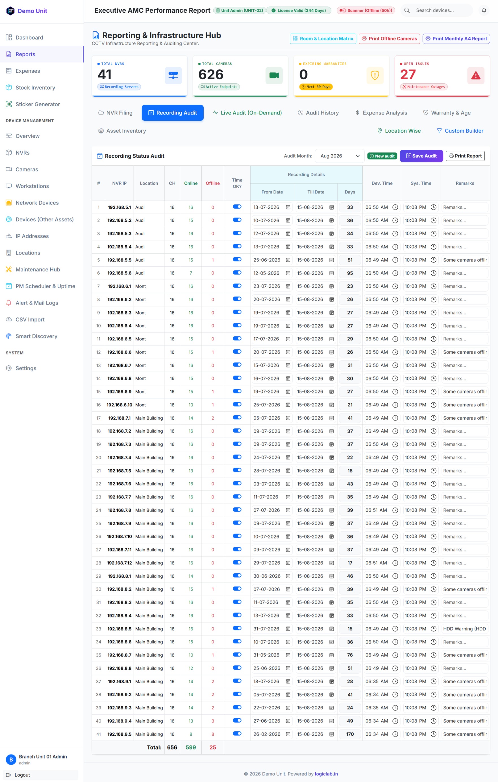Open the Live Audit (On-Demand) tab
The height and width of the screenshot is (782, 498).
click(x=247, y=113)
